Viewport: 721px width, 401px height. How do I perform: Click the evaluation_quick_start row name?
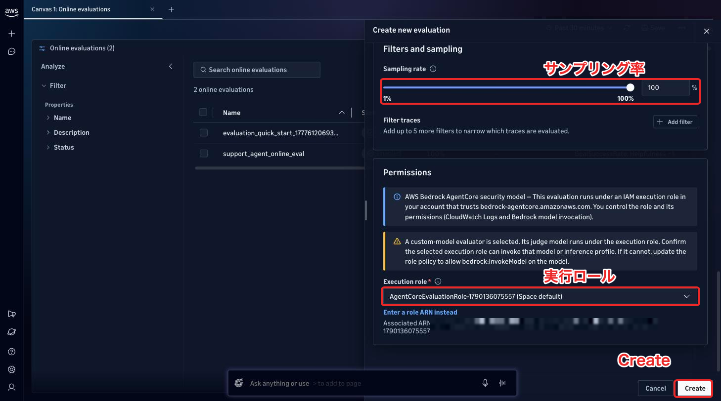tap(280, 133)
